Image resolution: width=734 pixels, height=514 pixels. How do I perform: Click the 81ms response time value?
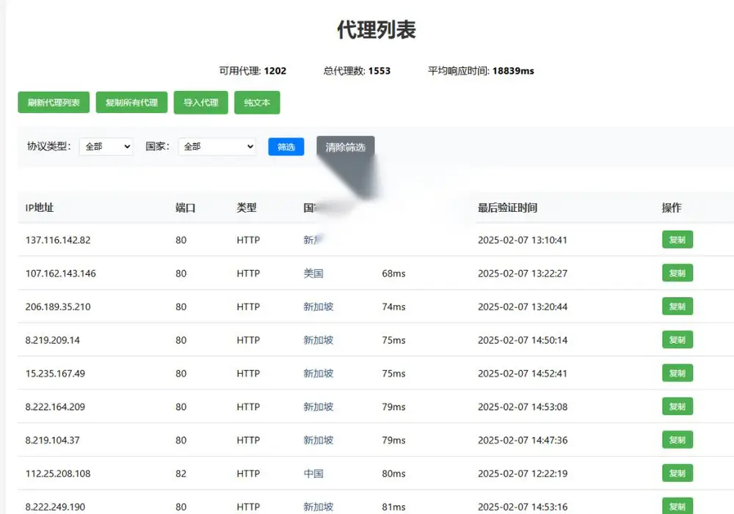pyautogui.click(x=393, y=507)
